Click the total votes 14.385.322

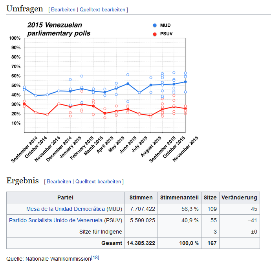point(141,243)
